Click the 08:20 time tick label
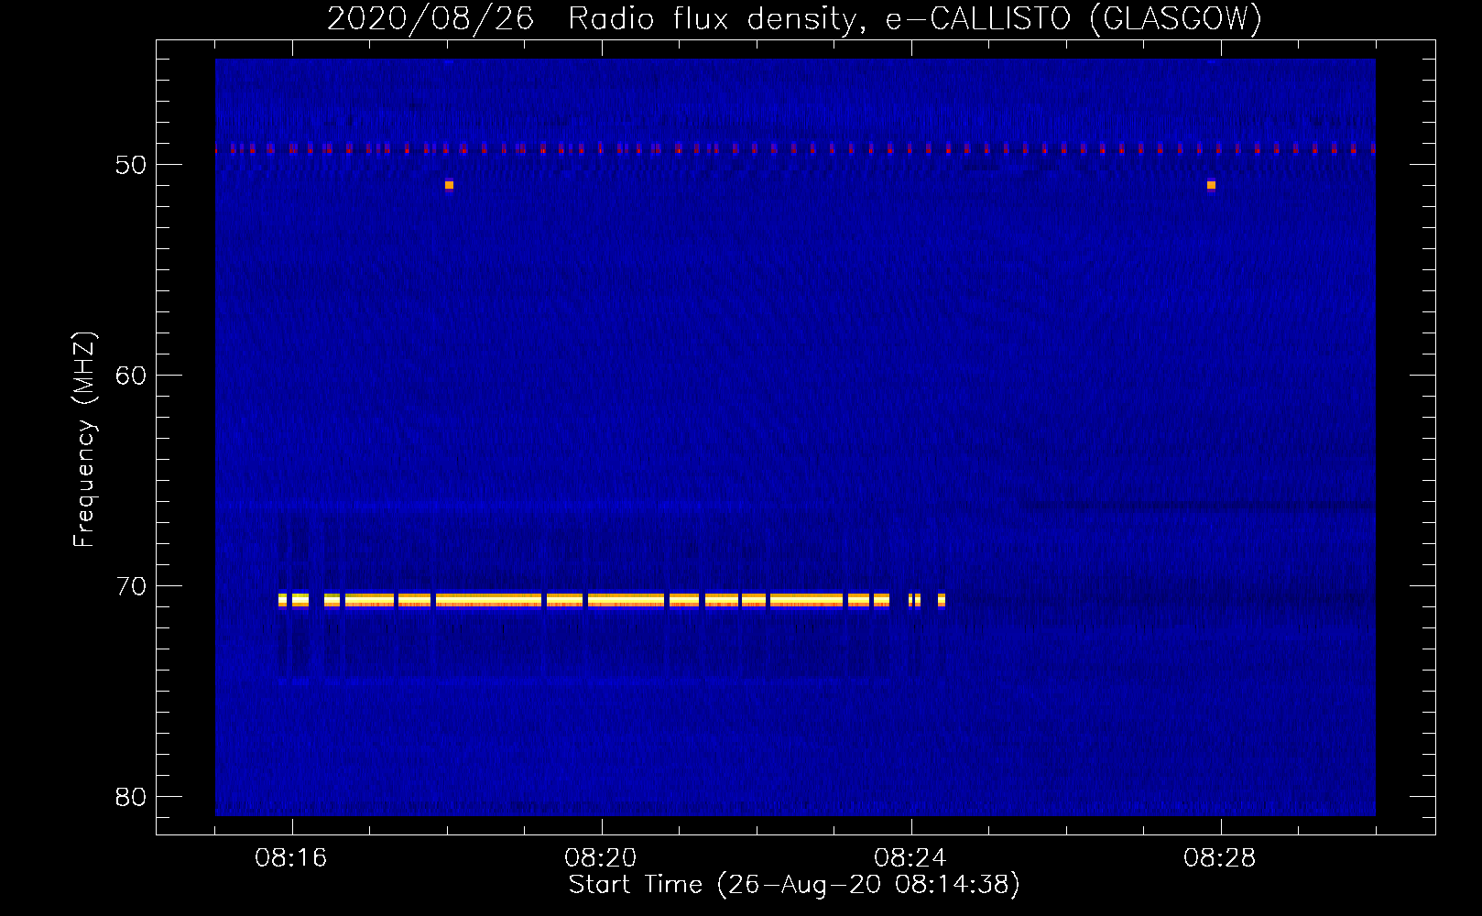Viewport: 1482px width, 916px height. [601, 858]
